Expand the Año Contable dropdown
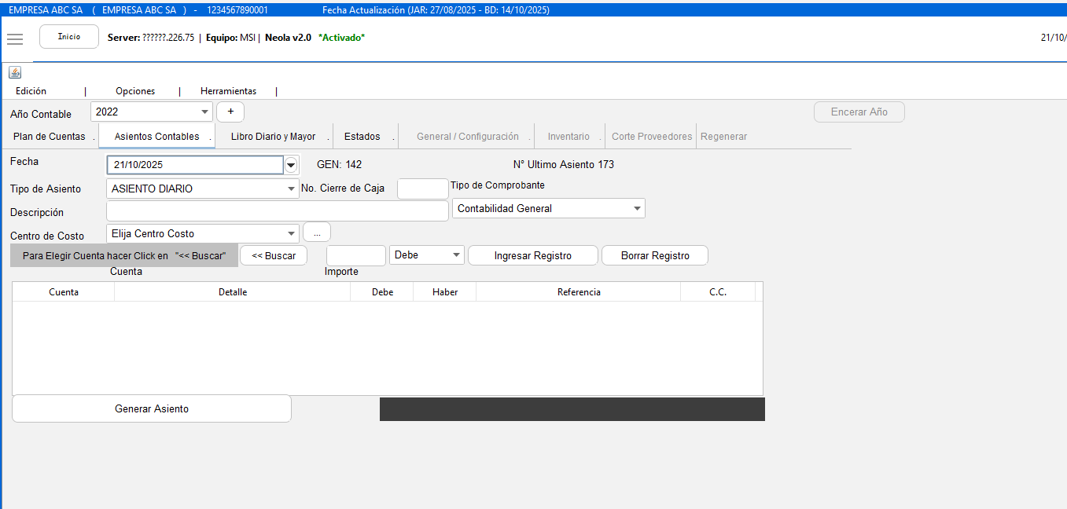The height and width of the screenshot is (509, 1067). pos(204,112)
